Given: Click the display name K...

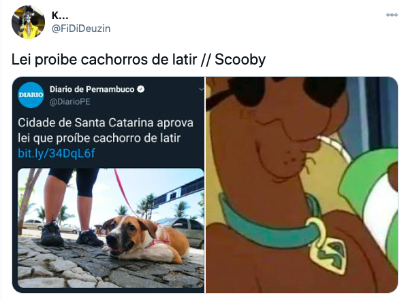Looking at the screenshot, I should [x=60, y=16].
